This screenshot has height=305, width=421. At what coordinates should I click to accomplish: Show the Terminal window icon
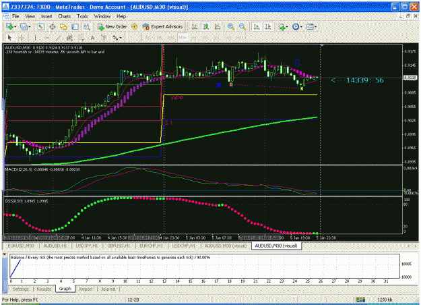pos(75,26)
